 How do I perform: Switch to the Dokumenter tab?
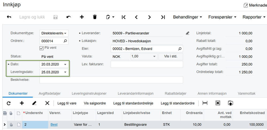[x=18, y=93]
